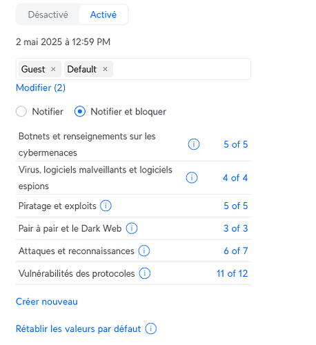
Task: Open info icon for Botnets et renseignements
Action: (194, 144)
